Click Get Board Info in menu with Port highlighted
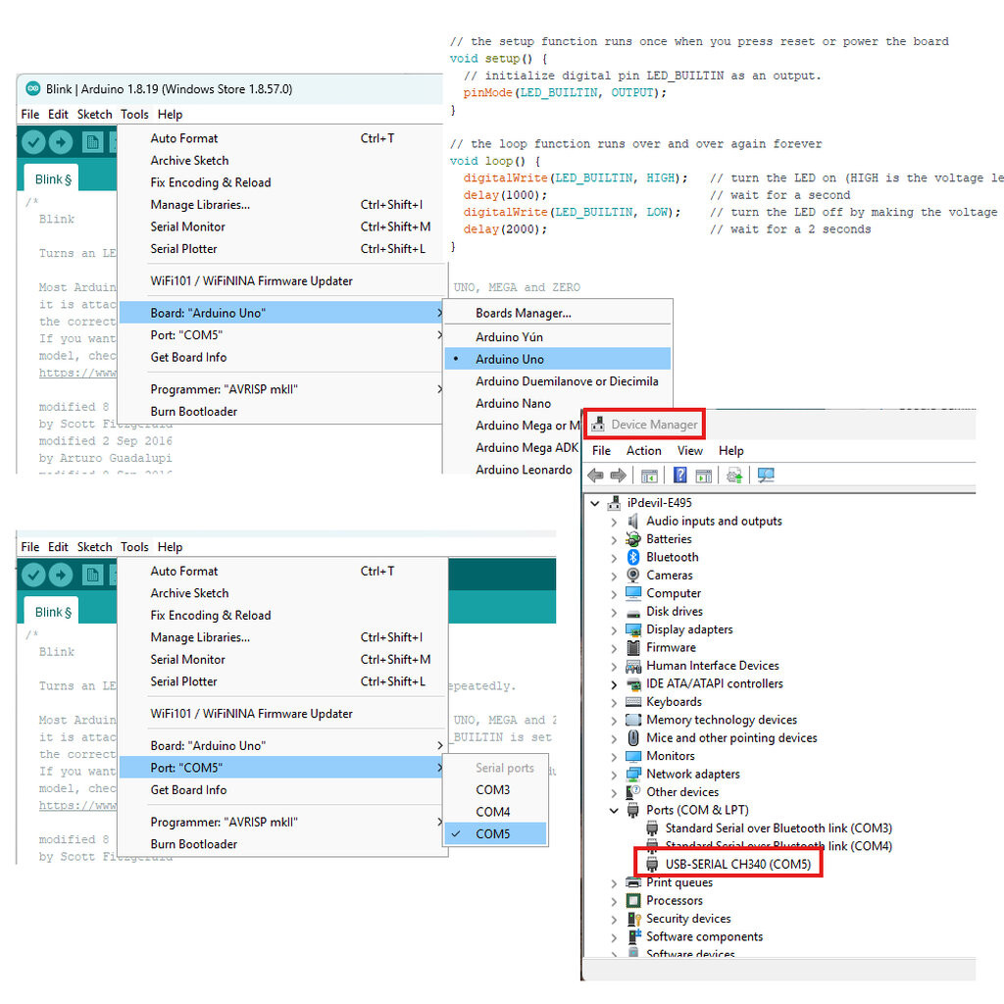 (x=281, y=790)
